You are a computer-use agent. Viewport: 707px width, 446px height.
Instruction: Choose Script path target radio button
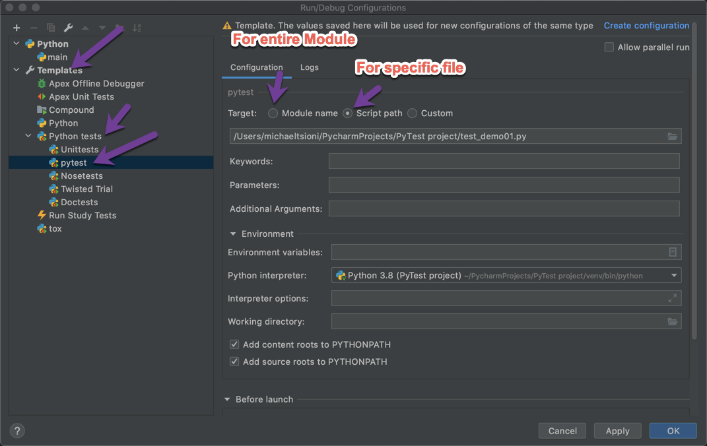pyautogui.click(x=347, y=113)
